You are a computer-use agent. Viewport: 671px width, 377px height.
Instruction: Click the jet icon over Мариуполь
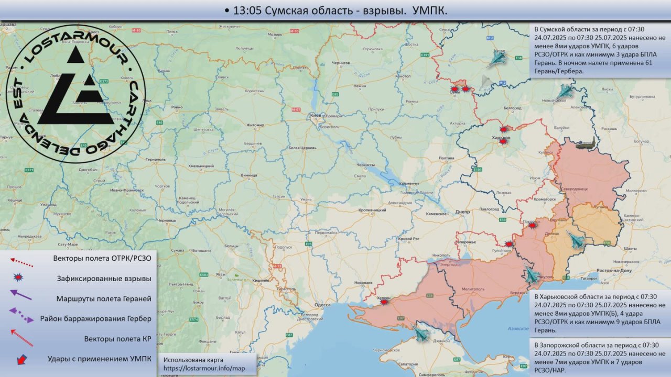pyautogui.click(x=531, y=274)
